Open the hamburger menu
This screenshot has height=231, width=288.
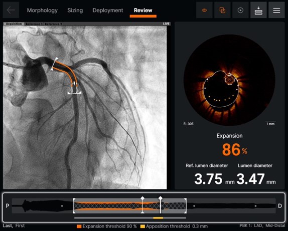(276, 10)
